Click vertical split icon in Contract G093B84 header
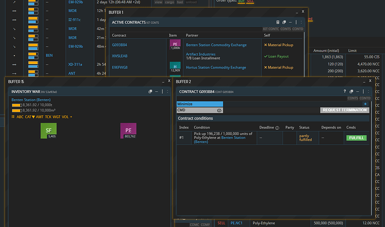385x227 pixels. tap(363, 92)
